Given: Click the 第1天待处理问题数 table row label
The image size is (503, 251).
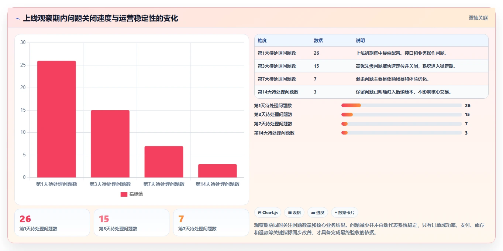Looking at the screenshot, I should pos(277,53).
